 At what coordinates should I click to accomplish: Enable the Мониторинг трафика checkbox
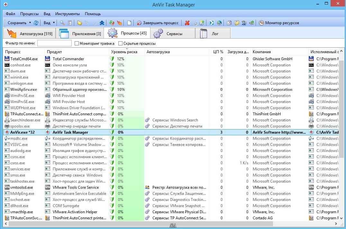pos(77,43)
